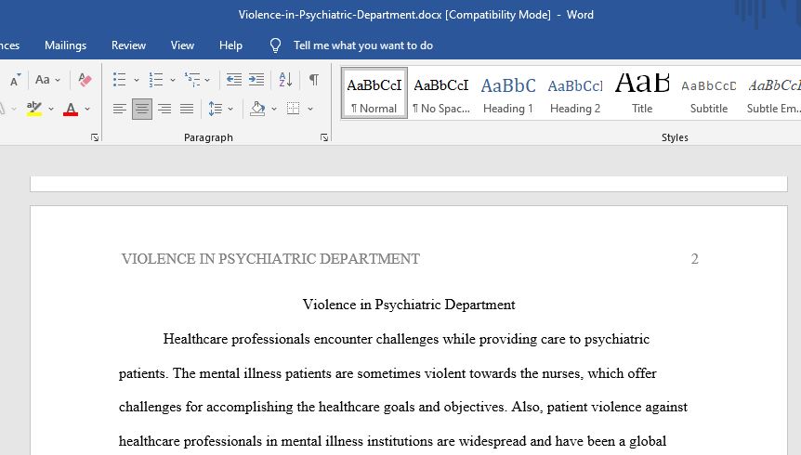Open the Help tab
The height and width of the screenshot is (455, 801).
tap(230, 45)
